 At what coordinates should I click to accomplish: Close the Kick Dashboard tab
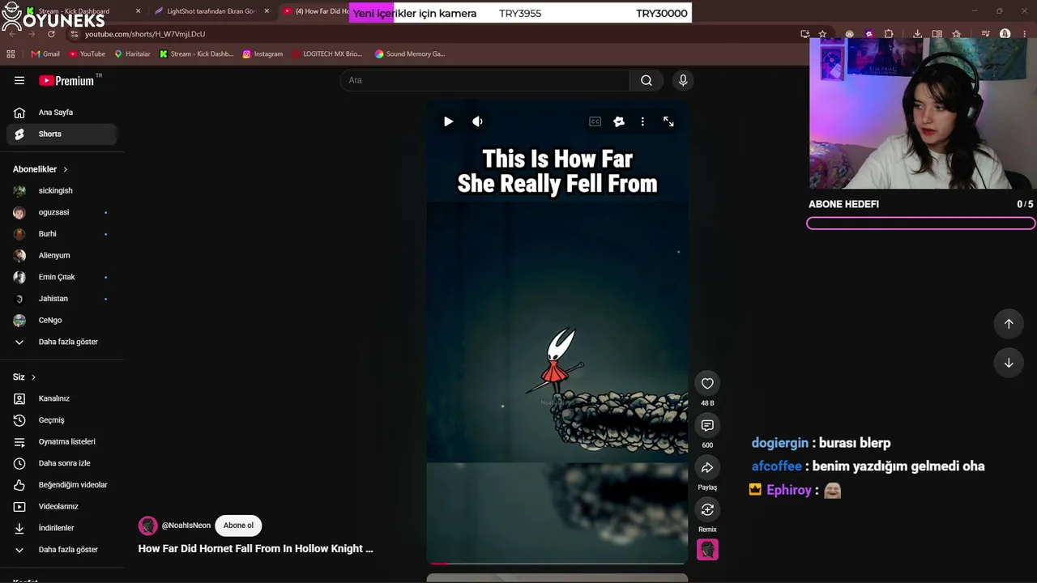pyautogui.click(x=138, y=11)
